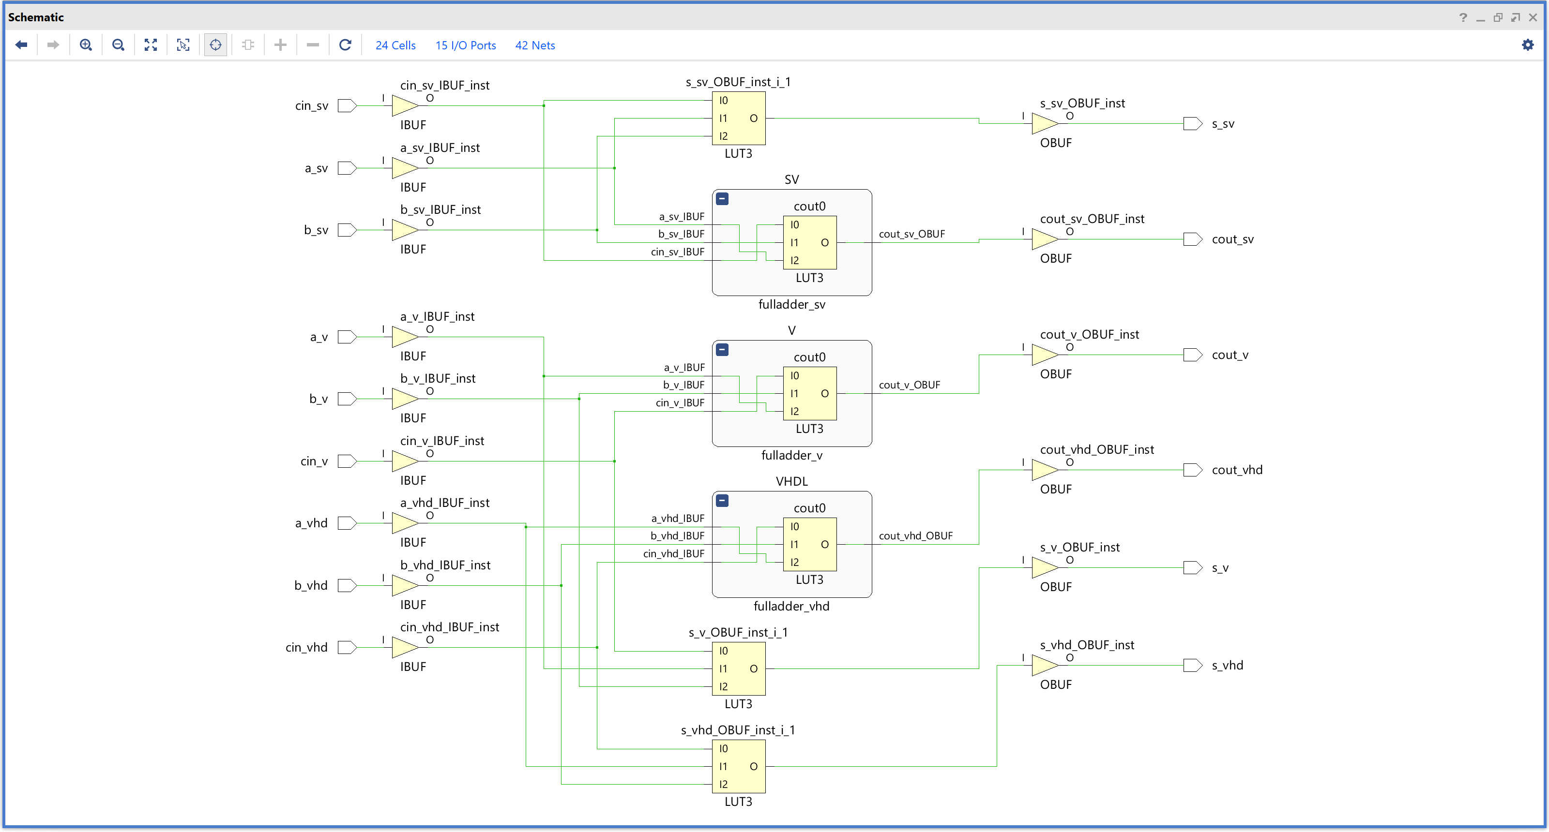Viewport: 1549px width, 832px height.
Task: Select the s_sv_OBUF_inst_i_1 LUT3 cell
Action: [x=738, y=119]
